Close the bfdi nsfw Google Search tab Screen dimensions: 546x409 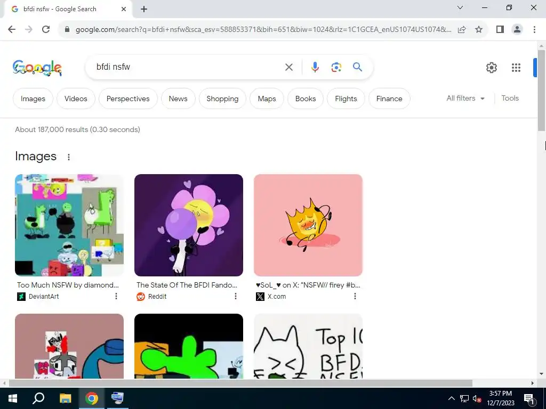pyautogui.click(x=124, y=9)
